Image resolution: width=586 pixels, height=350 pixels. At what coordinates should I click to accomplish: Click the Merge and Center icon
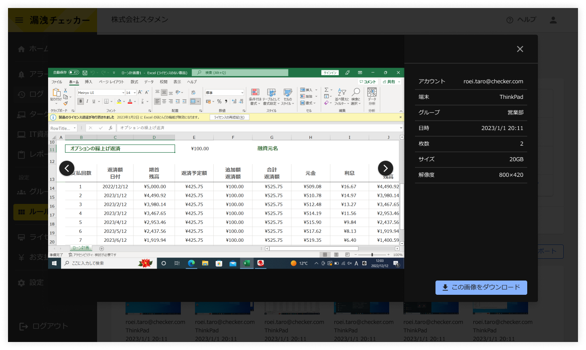point(193,101)
